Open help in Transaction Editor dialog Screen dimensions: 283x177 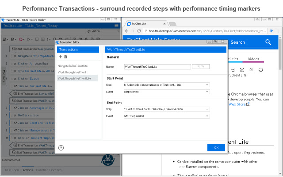[61, 148]
